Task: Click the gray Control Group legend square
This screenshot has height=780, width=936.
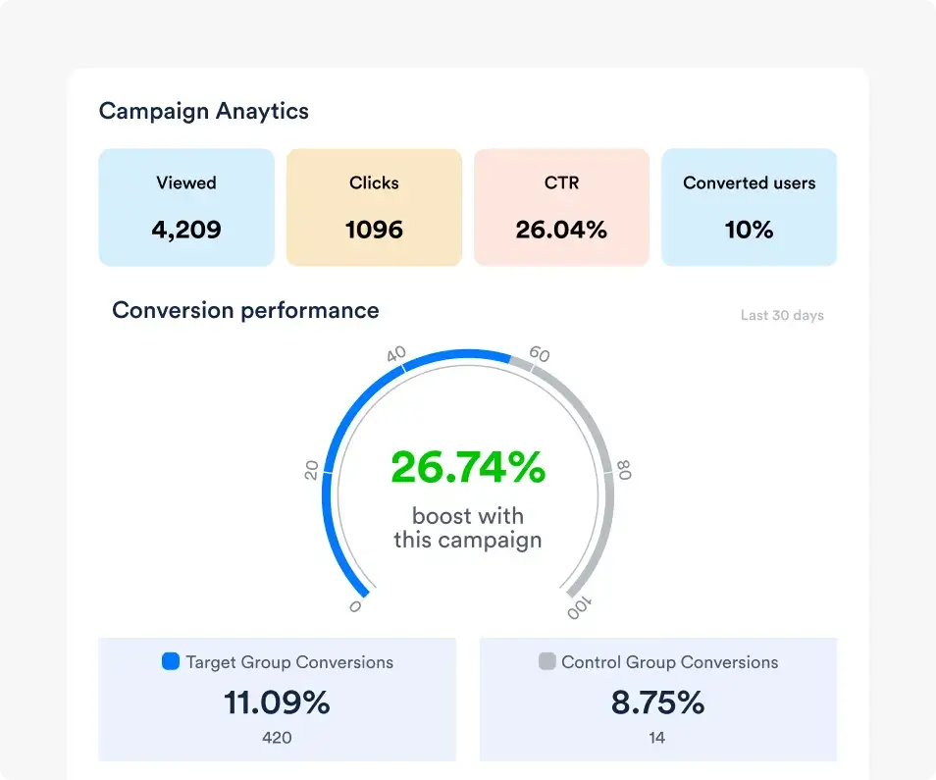Action: click(547, 662)
